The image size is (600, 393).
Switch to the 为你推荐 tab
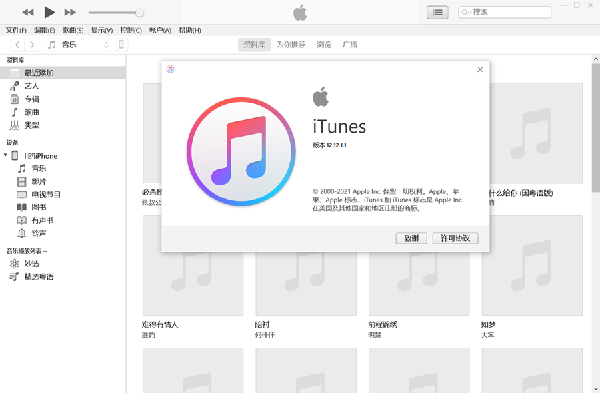click(291, 45)
